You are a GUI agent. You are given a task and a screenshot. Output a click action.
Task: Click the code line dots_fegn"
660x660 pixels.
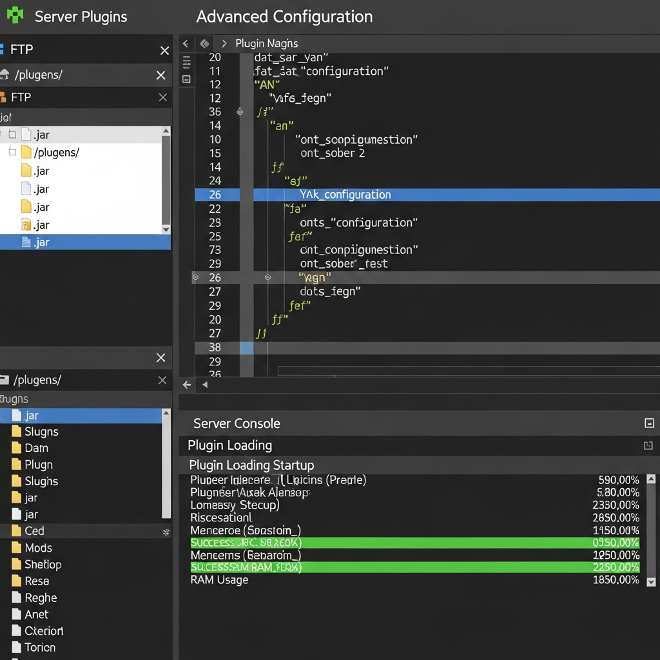[x=330, y=291]
